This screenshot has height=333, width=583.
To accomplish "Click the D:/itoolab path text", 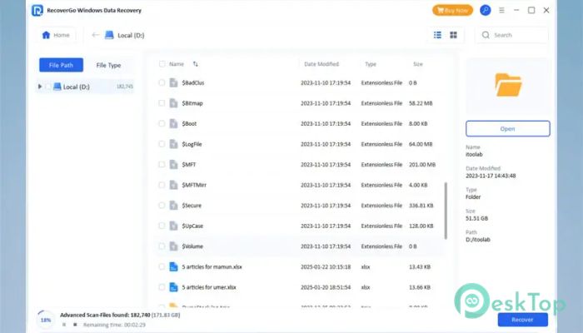I will point(478,240).
